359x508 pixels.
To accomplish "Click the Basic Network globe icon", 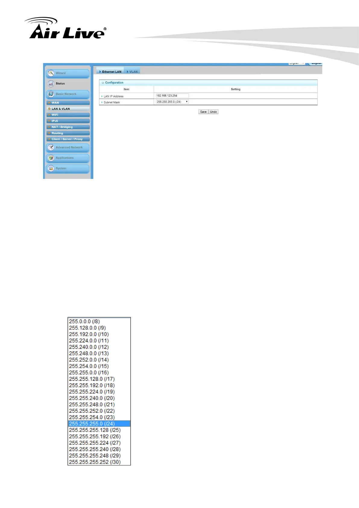I will 51,94.
